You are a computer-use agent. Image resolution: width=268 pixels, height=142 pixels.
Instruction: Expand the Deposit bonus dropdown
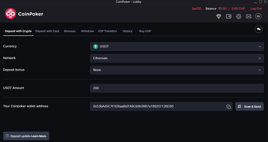[177, 70]
